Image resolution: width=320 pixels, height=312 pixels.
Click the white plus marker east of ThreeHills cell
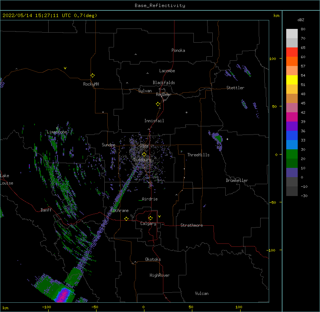coord(227,139)
